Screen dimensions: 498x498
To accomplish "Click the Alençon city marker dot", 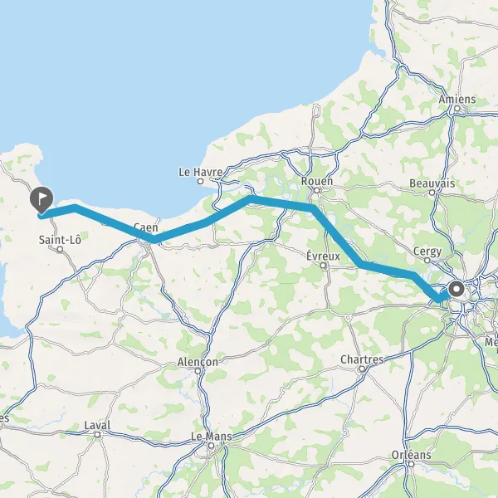I will (x=198, y=371).
